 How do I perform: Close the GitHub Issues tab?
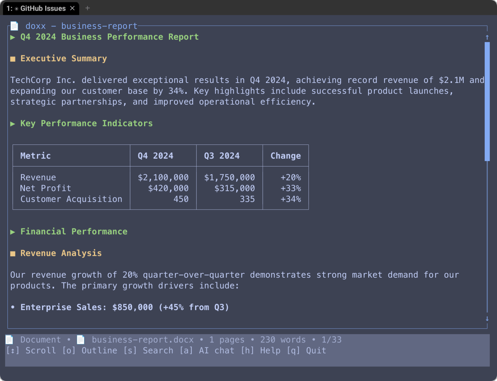72,8
